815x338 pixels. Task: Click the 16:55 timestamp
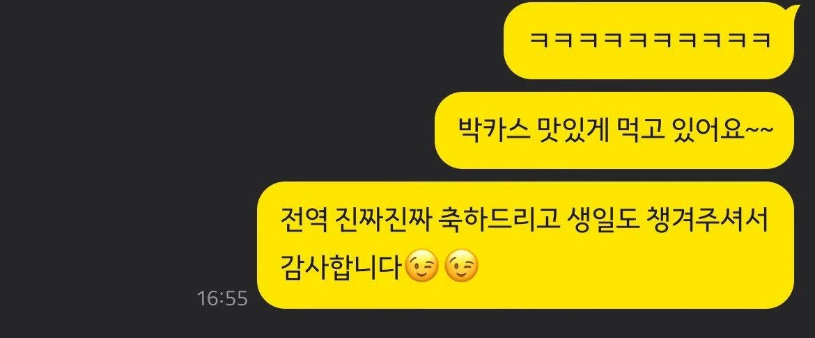tap(222, 298)
